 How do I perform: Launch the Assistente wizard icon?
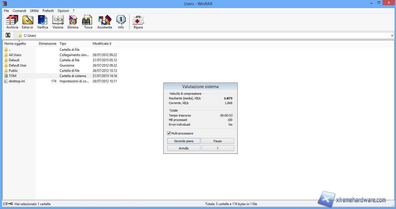[x=105, y=22]
